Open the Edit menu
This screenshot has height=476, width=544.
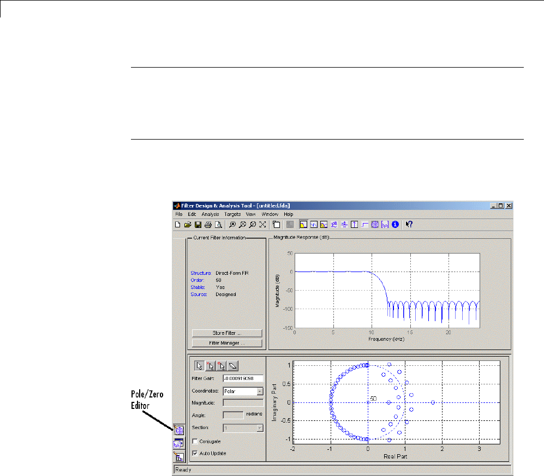pos(192,214)
